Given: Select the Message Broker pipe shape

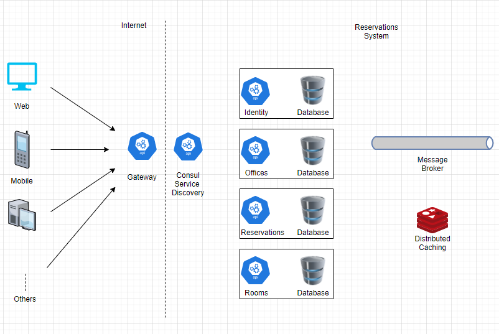Looking at the screenshot, I should [432, 143].
